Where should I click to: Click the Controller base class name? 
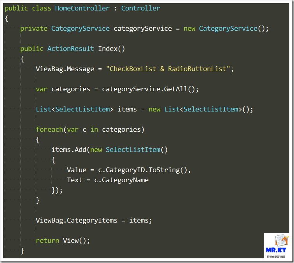pos(141,8)
